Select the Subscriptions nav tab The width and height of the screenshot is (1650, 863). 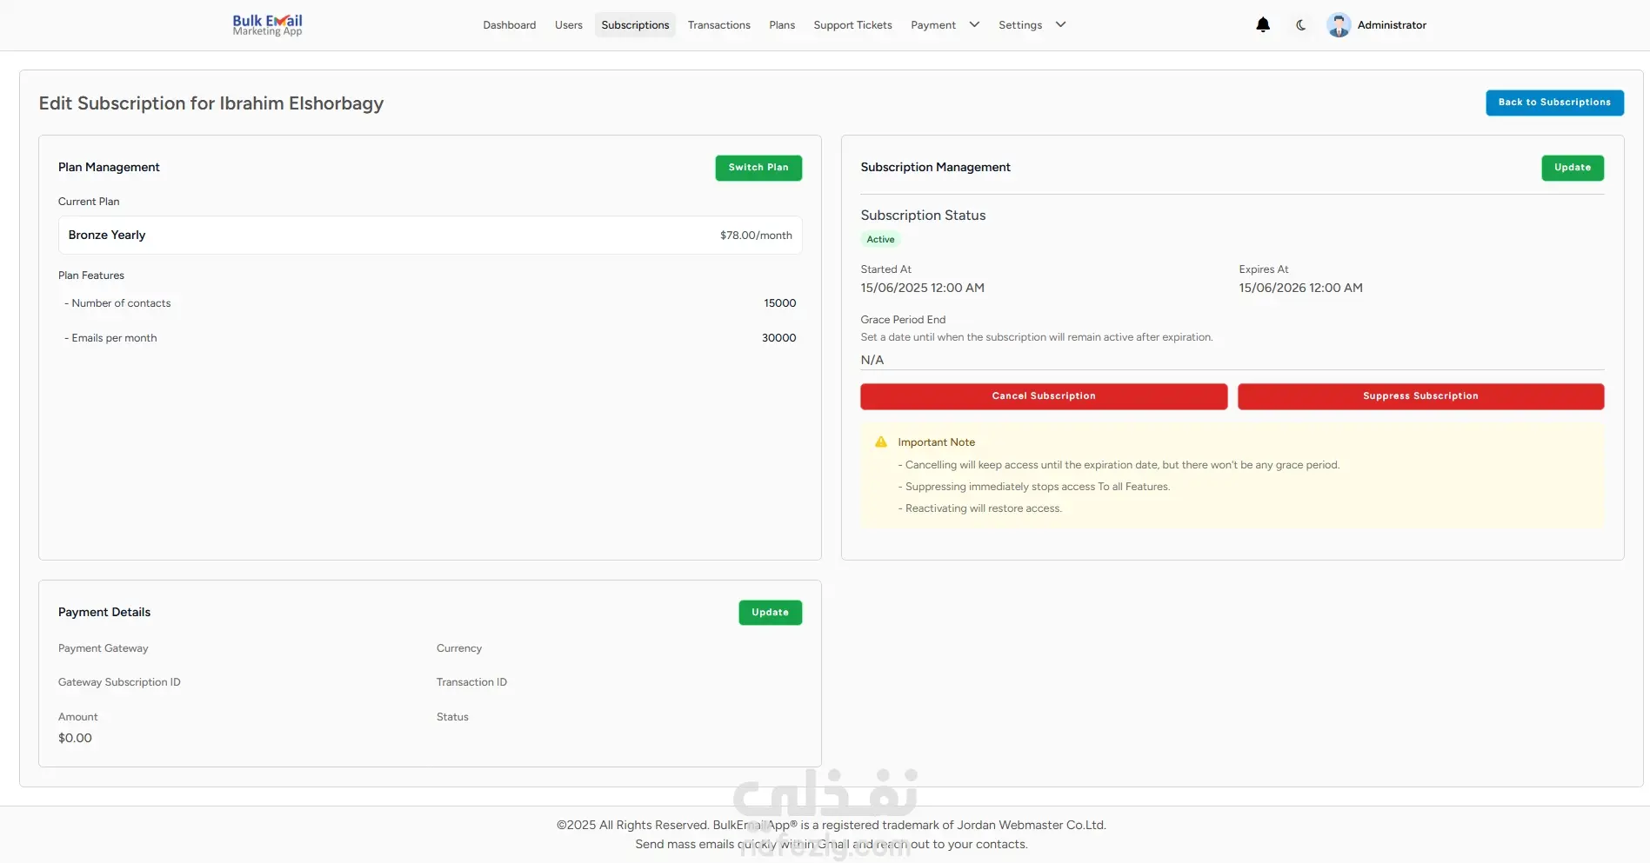(x=635, y=25)
